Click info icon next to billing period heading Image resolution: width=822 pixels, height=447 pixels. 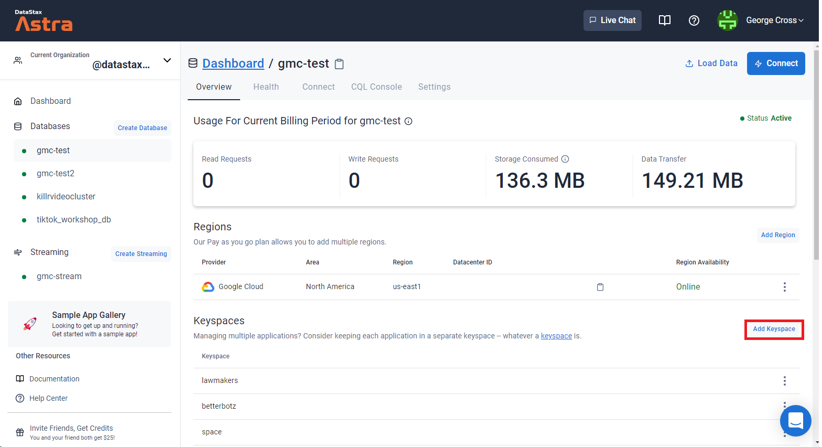[x=408, y=121]
